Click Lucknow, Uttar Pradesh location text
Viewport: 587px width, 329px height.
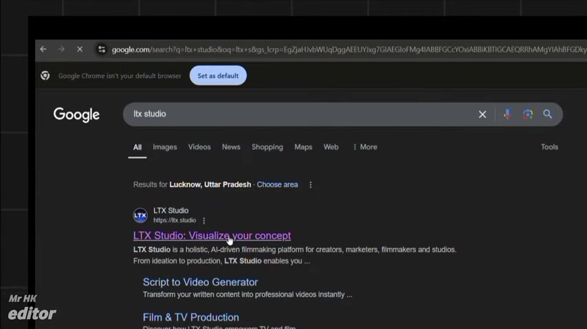(210, 185)
